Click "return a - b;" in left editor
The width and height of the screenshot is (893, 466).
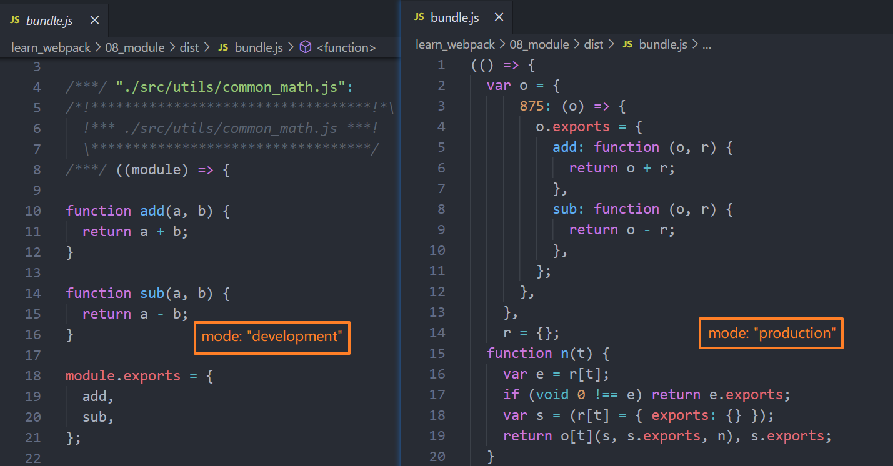click(x=135, y=314)
